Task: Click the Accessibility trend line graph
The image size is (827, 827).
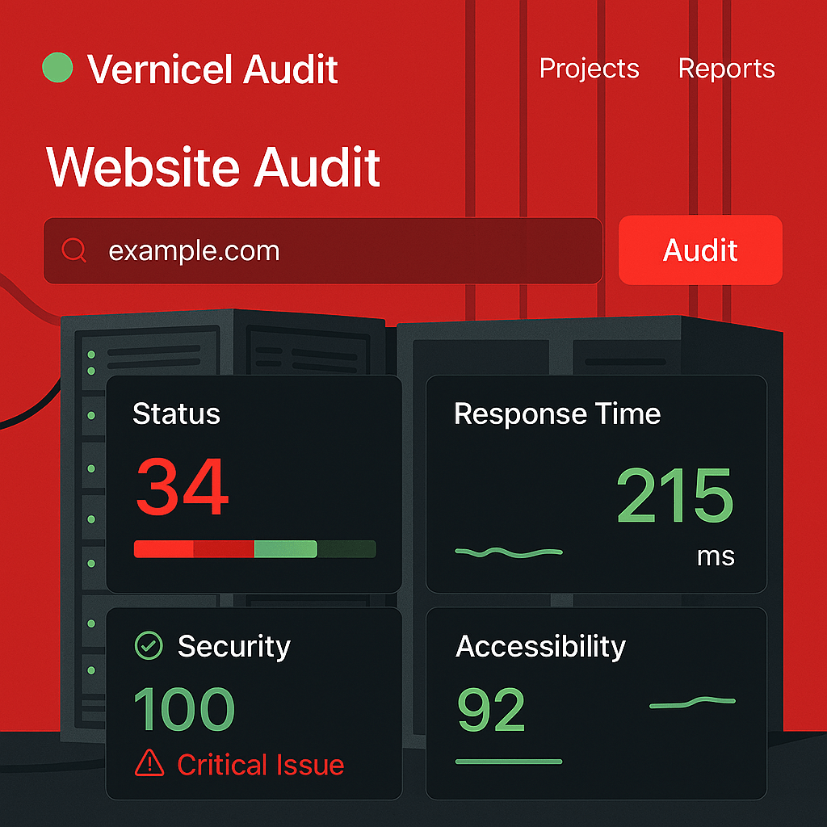Action: pyautogui.click(x=692, y=703)
